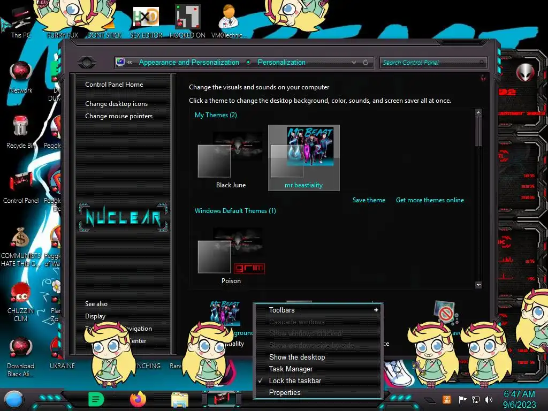The height and width of the screenshot is (411, 548).
Task: Click the clock showing 6:47 AM
Action: click(x=519, y=394)
